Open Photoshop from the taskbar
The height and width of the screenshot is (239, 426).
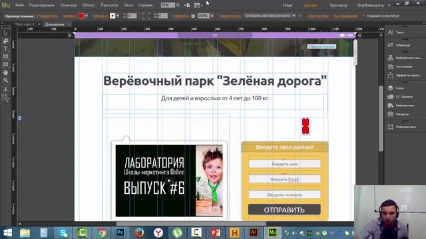point(120,232)
